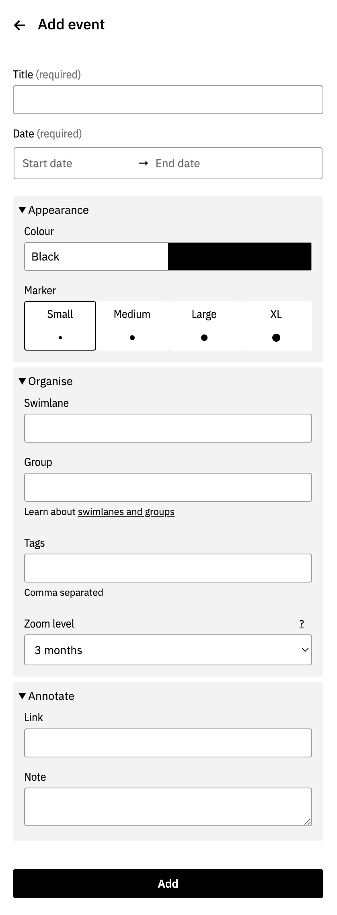Click the black colour swatch
Image resolution: width=337 pixels, height=915 pixels.
(x=240, y=256)
